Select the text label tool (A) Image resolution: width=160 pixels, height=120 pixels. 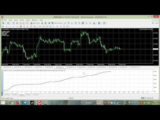coord(28,26)
